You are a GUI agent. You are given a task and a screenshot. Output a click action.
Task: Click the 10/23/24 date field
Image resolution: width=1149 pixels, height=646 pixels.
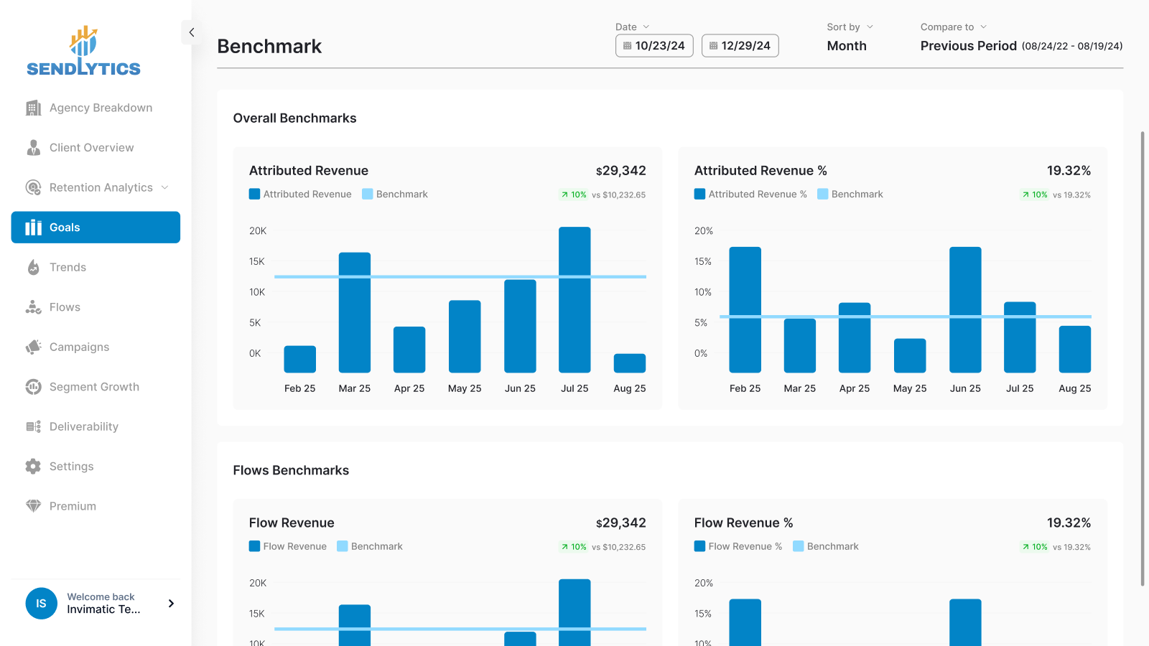[x=654, y=45]
